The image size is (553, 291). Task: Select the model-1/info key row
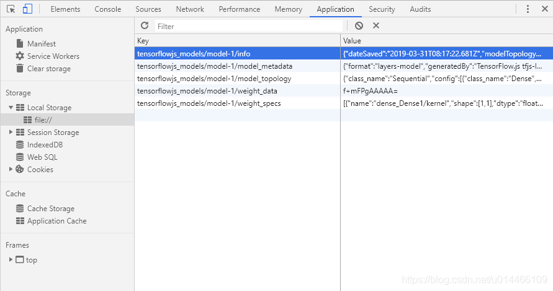(237, 53)
